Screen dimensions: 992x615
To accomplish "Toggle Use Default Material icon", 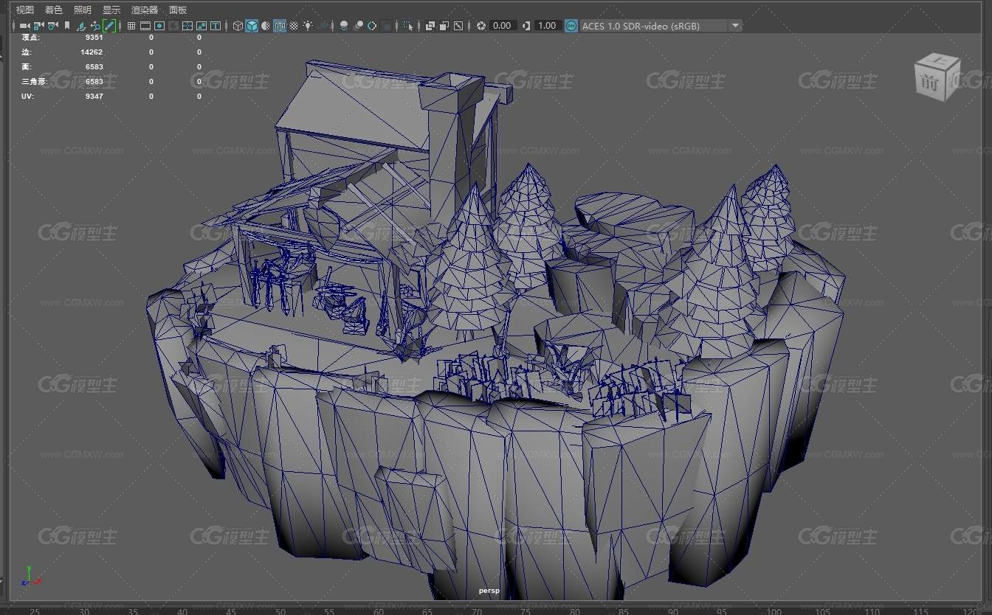I will click(x=266, y=26).
